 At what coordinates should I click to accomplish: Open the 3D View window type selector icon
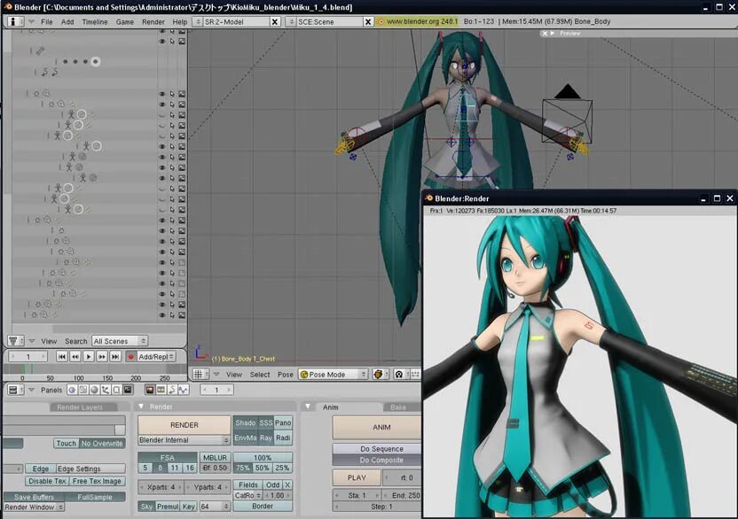point(201,375)
